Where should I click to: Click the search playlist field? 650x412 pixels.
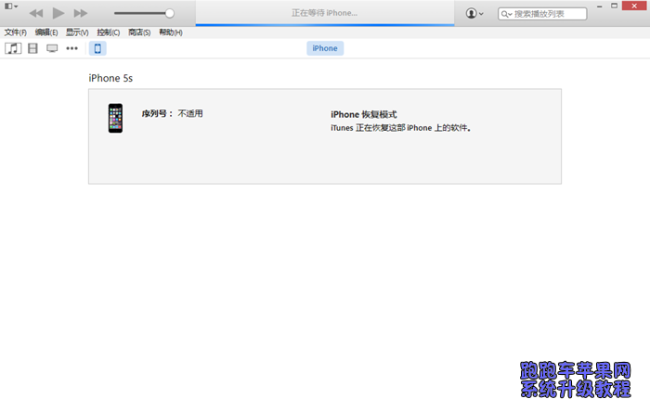pos(542,14)
